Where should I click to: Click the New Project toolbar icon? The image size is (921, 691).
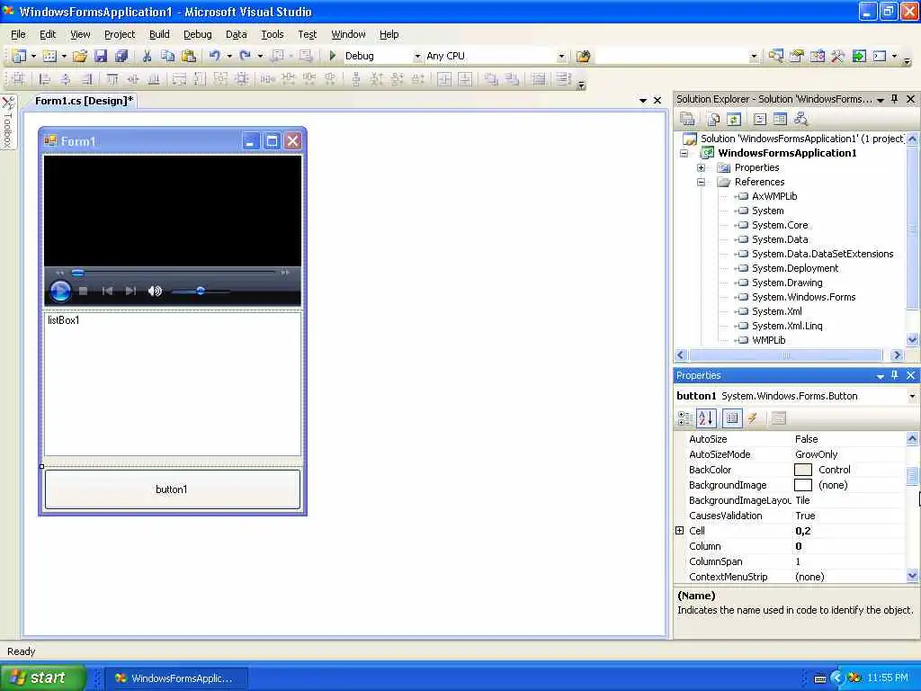coord(19,56)
